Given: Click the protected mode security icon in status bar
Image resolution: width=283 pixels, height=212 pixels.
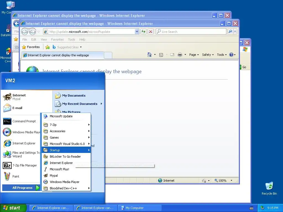Looking at the screenshot, I should click(204, 181).
